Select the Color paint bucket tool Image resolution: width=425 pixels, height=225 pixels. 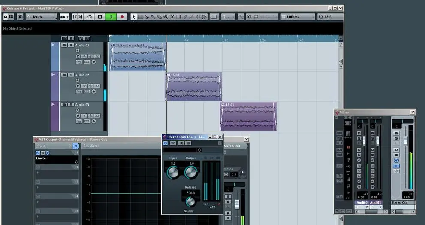(x=204, y=17)
